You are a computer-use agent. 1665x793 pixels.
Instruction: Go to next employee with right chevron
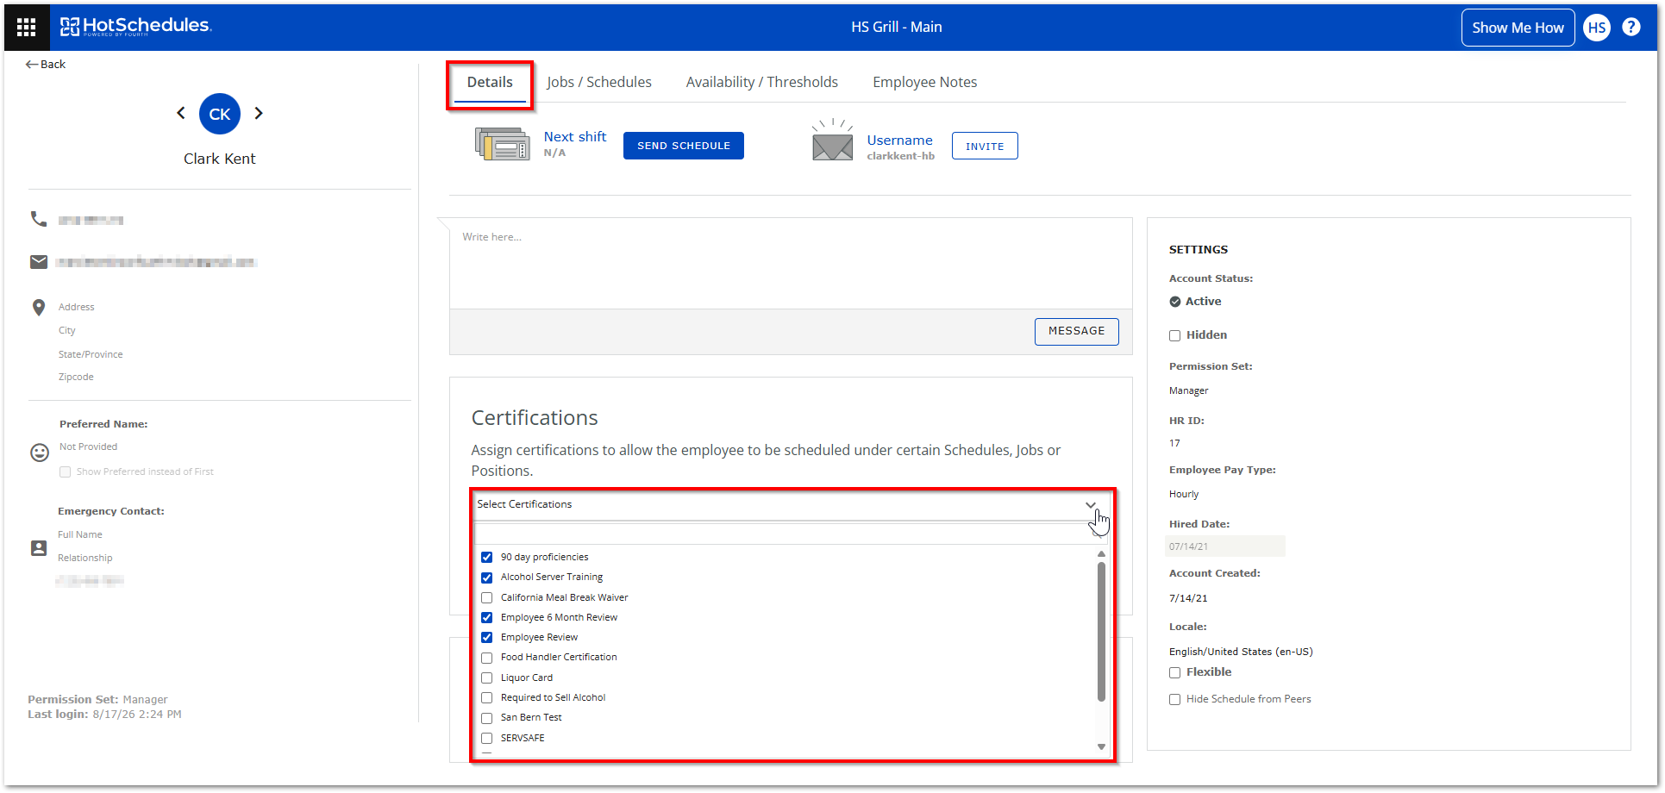[259, 113]
